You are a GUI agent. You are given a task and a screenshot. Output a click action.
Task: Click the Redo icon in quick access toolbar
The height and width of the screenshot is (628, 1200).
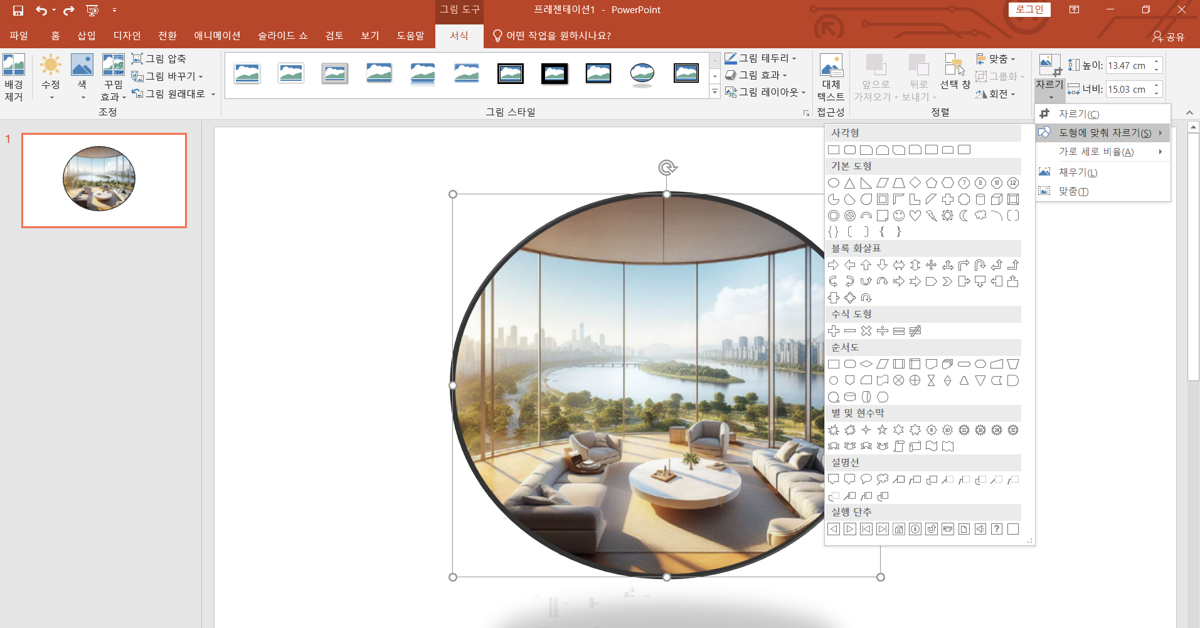[69, 10]
